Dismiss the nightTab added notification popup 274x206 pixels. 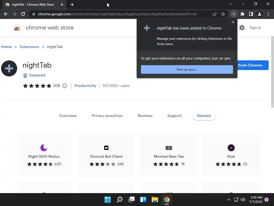[233, 22]
